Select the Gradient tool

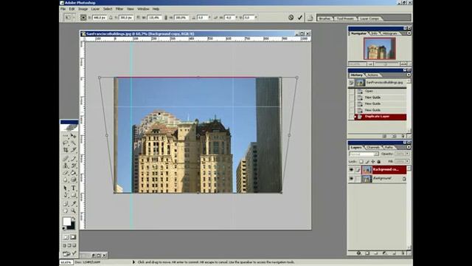[73, 172]
